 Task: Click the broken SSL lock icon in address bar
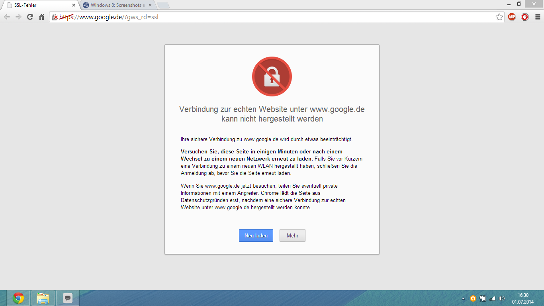[55, 17]
